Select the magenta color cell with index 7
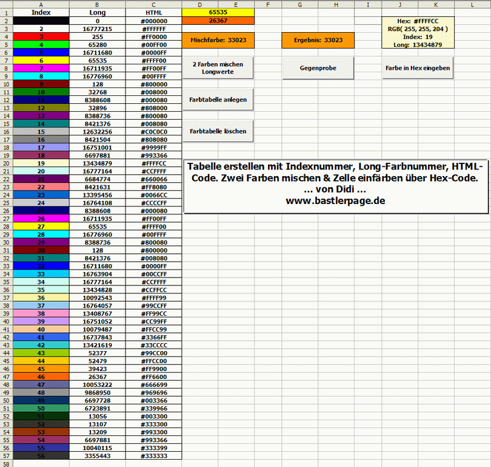 click(41, 69)
